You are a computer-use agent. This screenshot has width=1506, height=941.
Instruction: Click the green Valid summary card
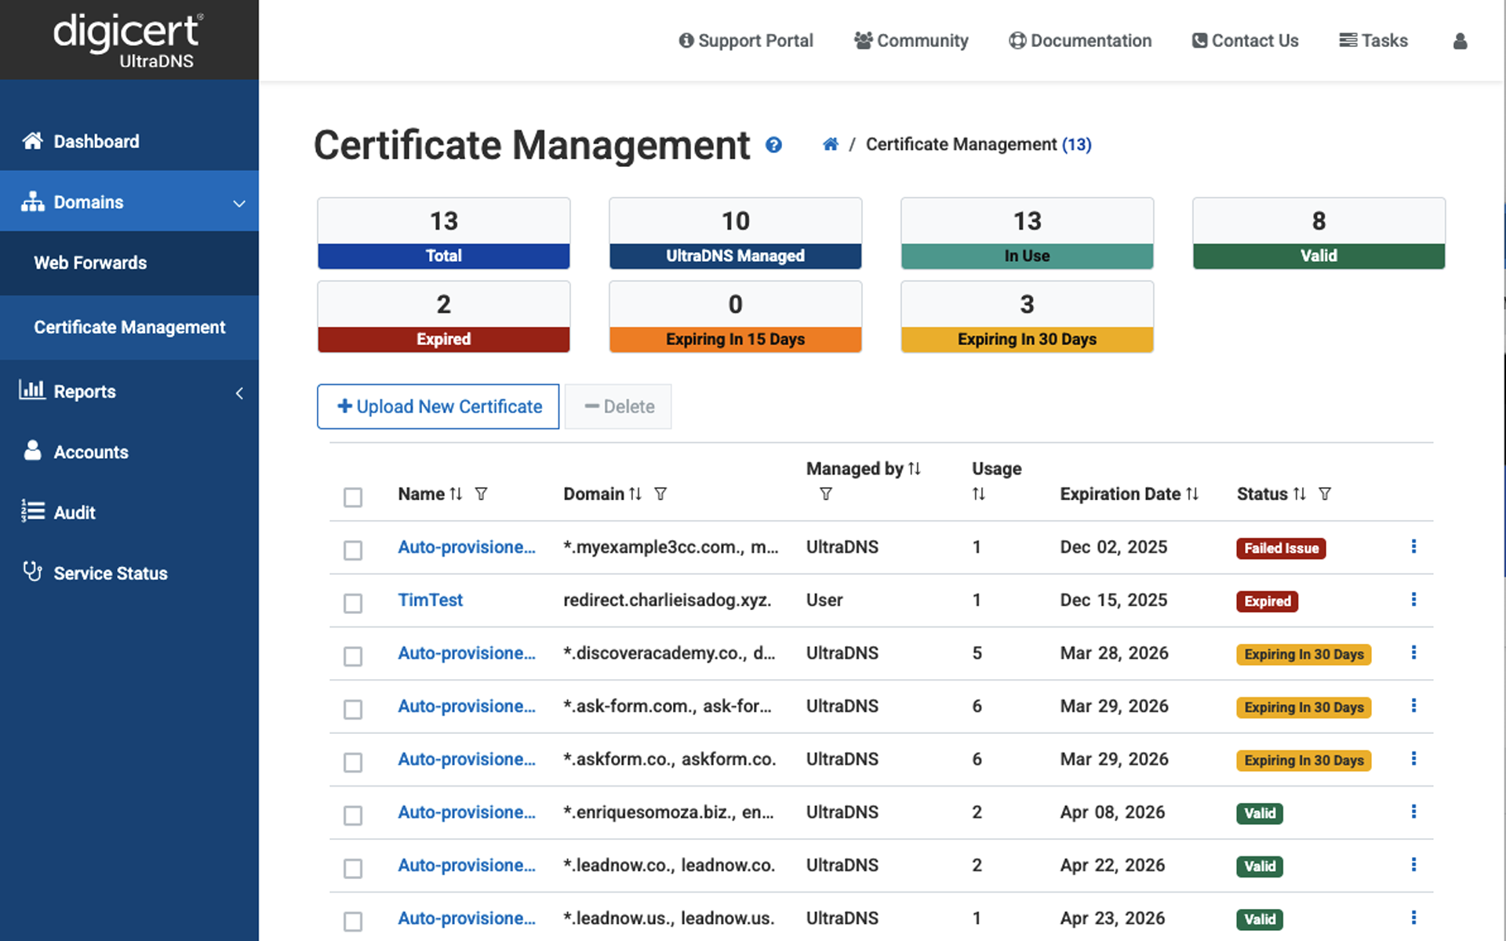tap(1319, 234)
